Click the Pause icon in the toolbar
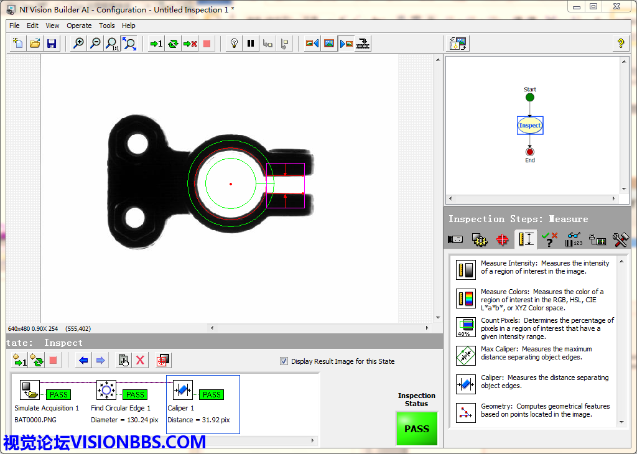The image size is (637, 454). click(x=251, y=44)
